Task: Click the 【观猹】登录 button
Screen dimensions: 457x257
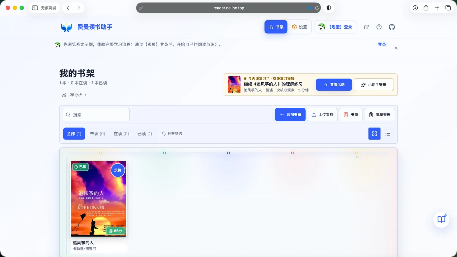Action: [335, 27]
